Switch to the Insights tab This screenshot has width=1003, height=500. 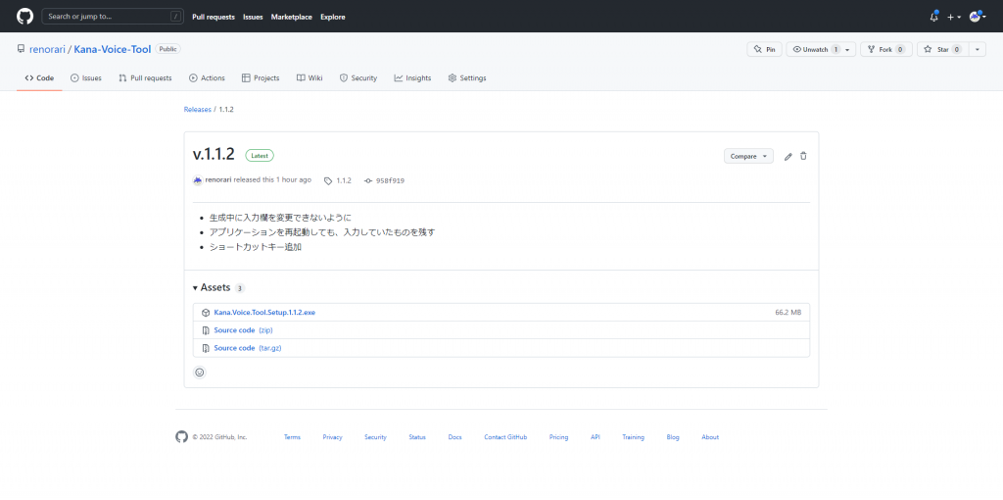(x=412, y=78)
